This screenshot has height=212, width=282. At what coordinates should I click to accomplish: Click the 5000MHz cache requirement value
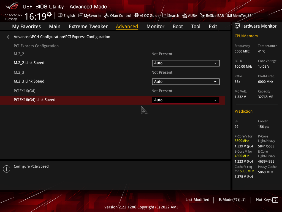247,171
